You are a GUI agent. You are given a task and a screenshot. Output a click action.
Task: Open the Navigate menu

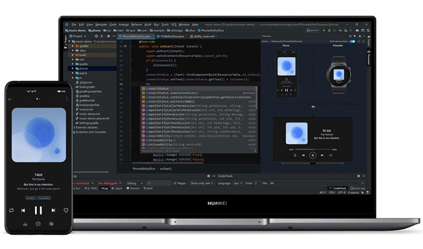click(x=101, y=25)
